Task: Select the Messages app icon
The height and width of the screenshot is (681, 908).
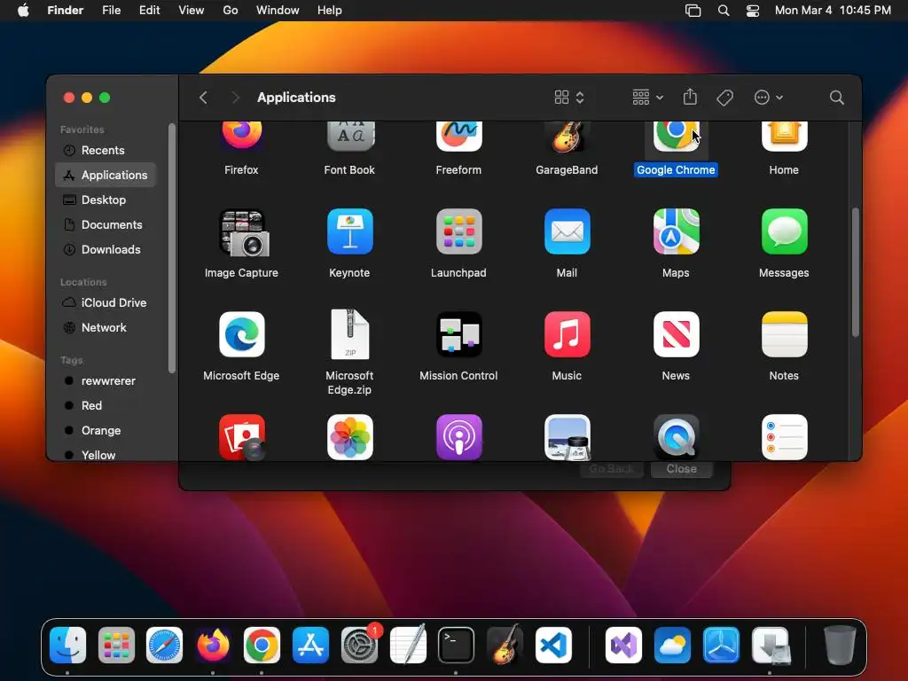Action: 784,231
